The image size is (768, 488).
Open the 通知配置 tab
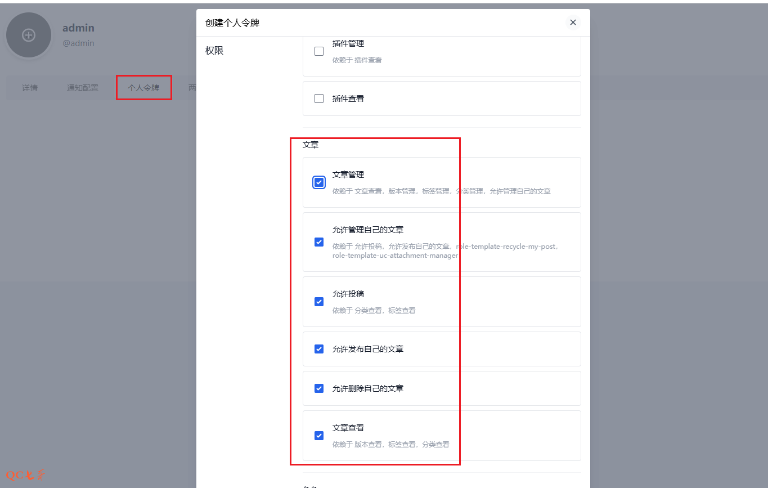click(83, 88)
